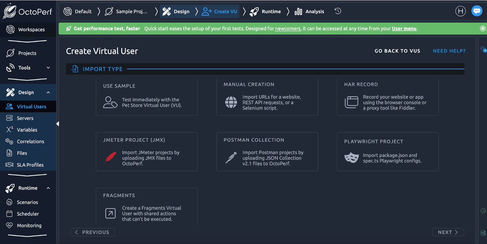Choose the Manual Creation card
This screenshot has height=244, width=487.
pos(267,97)
